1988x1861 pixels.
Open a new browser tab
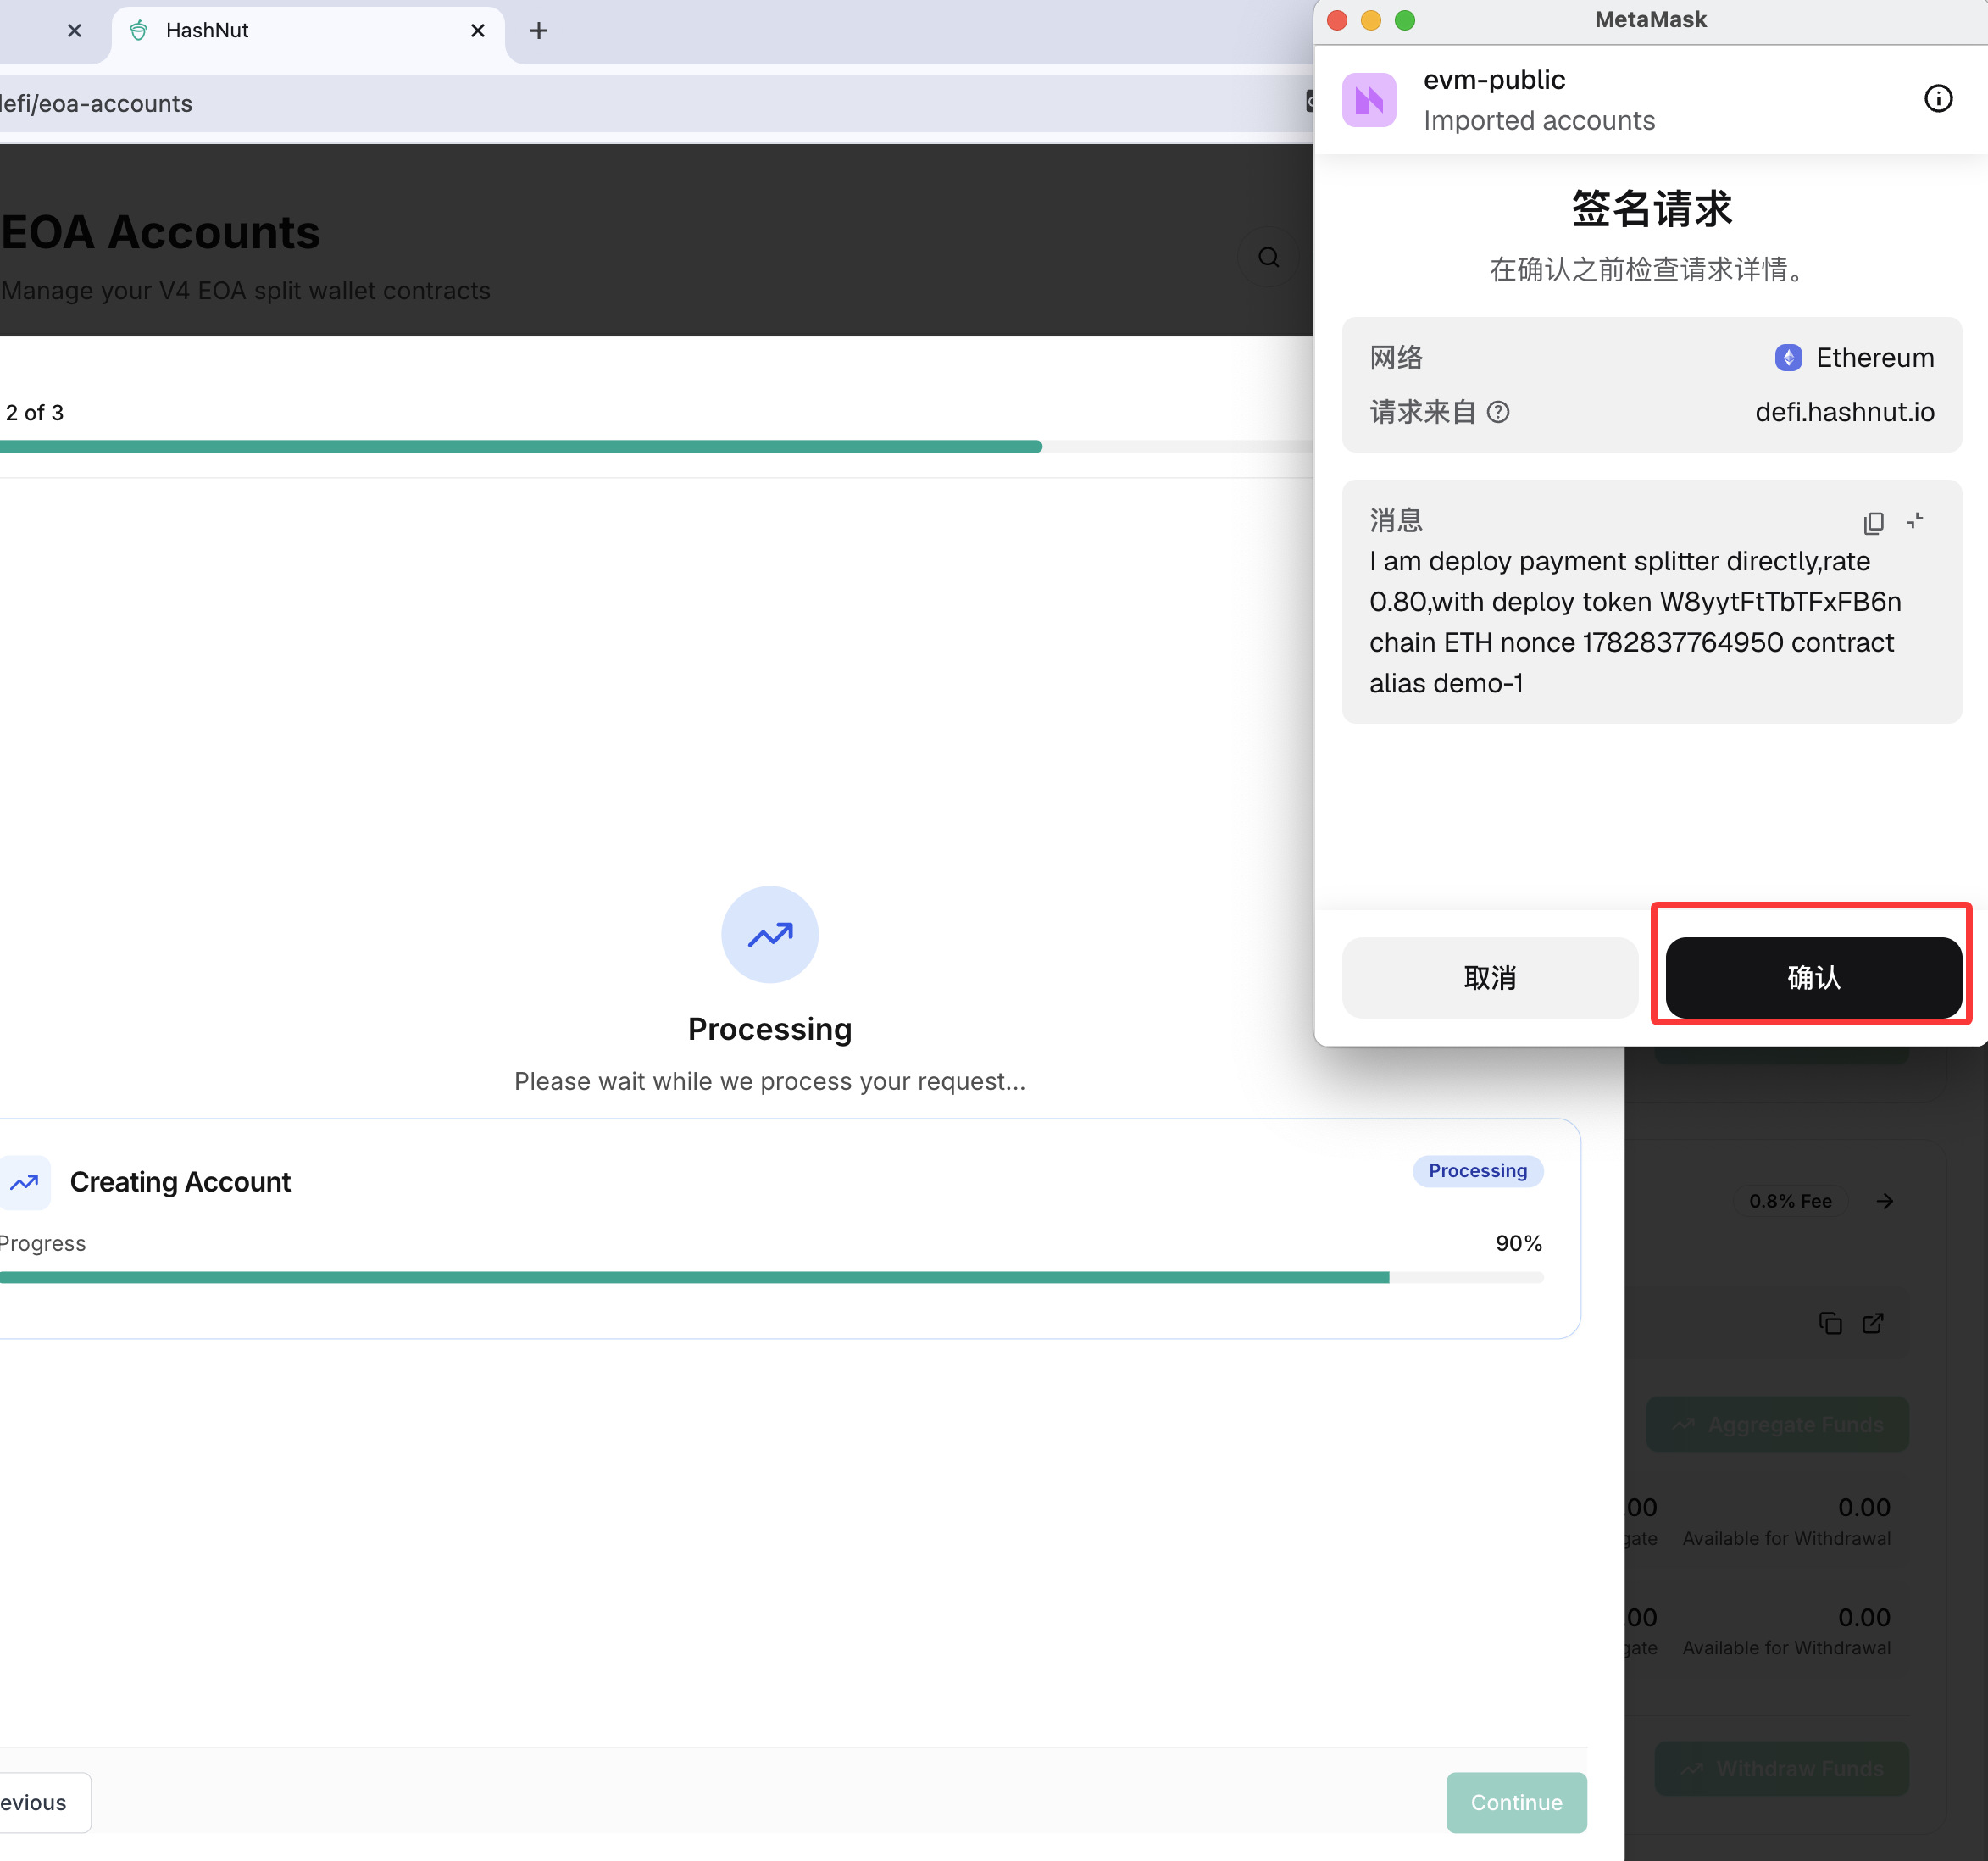(539, 31)
